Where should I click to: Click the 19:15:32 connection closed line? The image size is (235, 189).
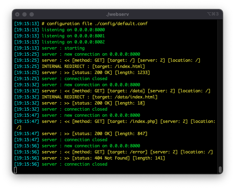click(61, 109)
